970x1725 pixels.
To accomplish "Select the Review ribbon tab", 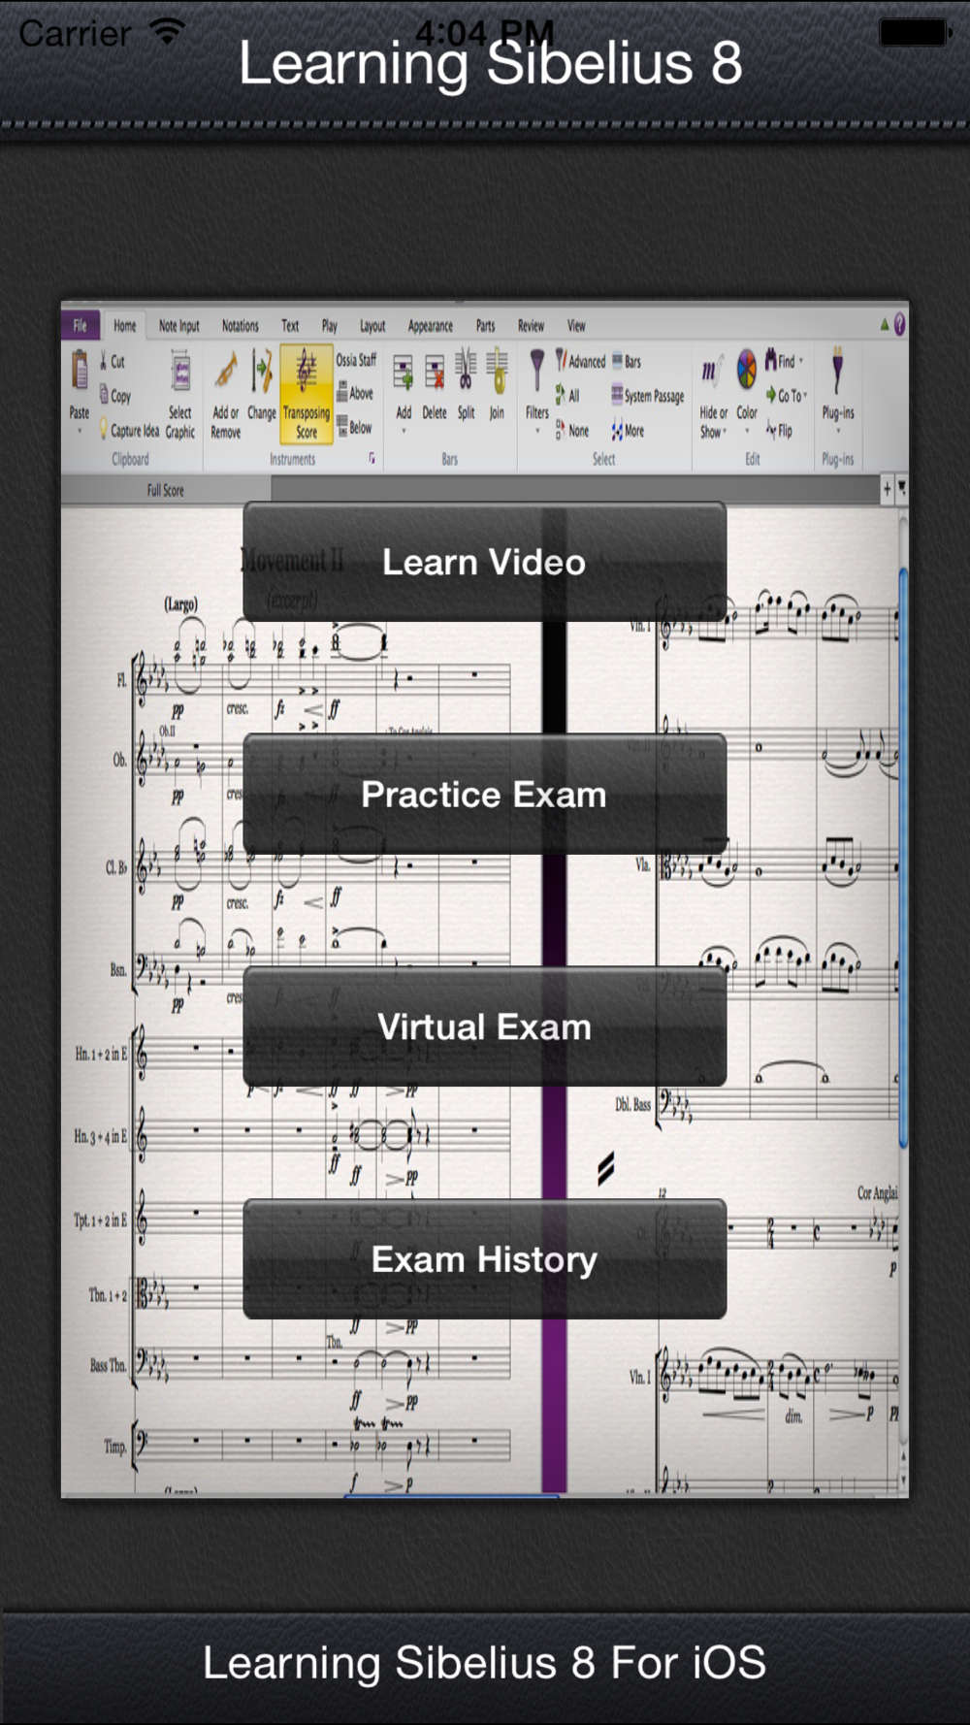I will pyautogui.click(x=532, y=326).
